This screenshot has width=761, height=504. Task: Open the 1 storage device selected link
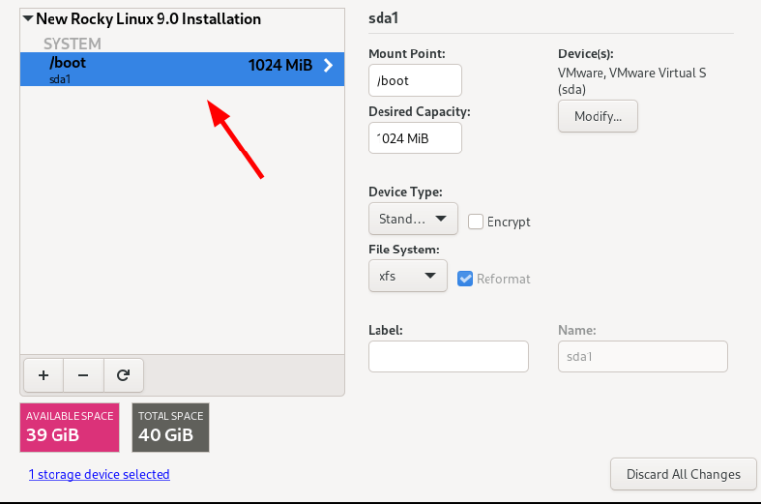pos(99,475)
